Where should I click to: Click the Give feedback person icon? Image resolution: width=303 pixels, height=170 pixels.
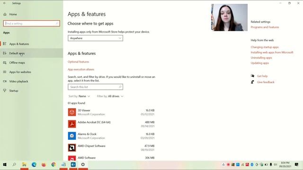(252, 82)
